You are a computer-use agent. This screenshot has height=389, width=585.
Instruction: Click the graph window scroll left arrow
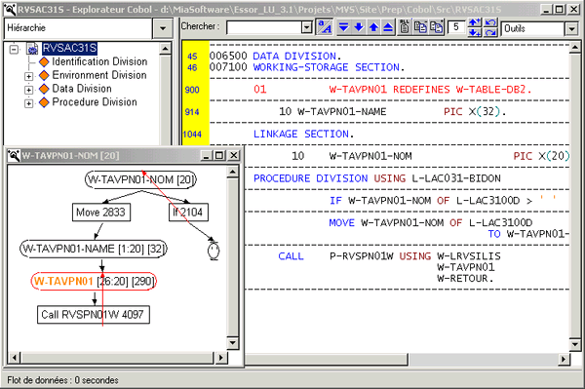(x=15, y=358)
